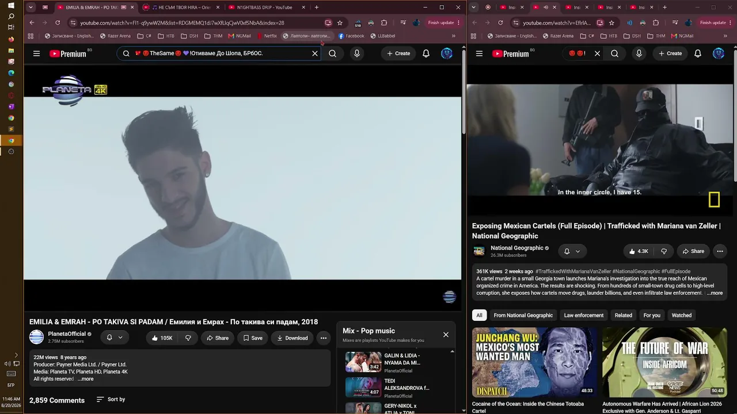Screen dimensions: 737x414
Task: Open the C# bookmarks folder in left browser
Action: [x=145, y=36]
